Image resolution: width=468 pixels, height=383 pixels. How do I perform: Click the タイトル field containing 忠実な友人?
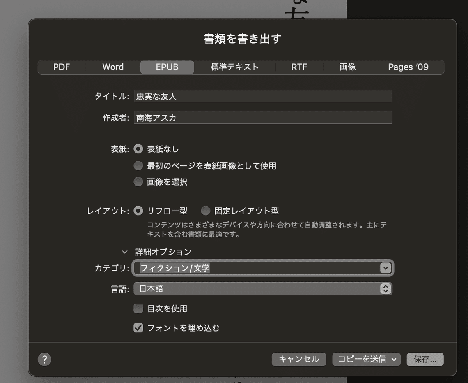[x=262, y=96]
